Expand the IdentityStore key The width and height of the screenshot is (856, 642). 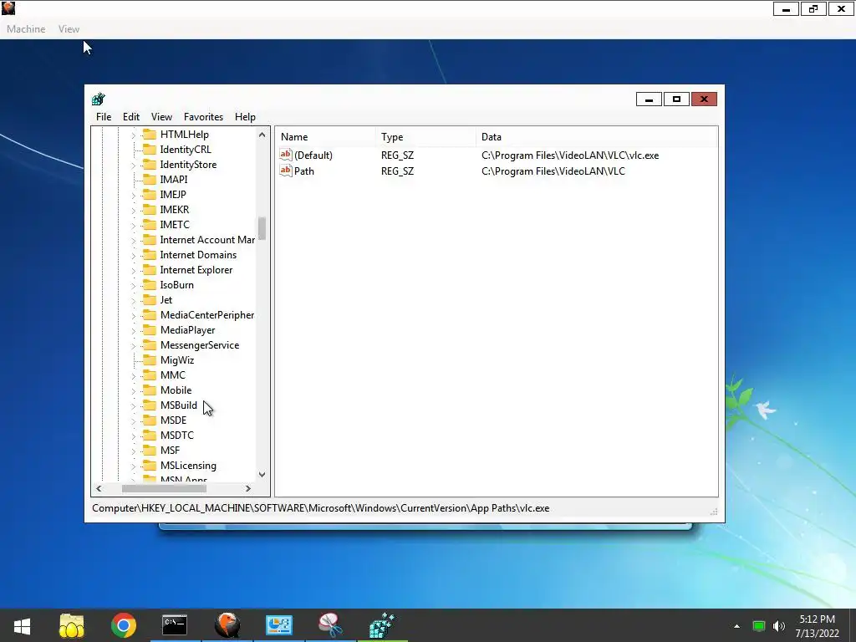tap(133, 165)
